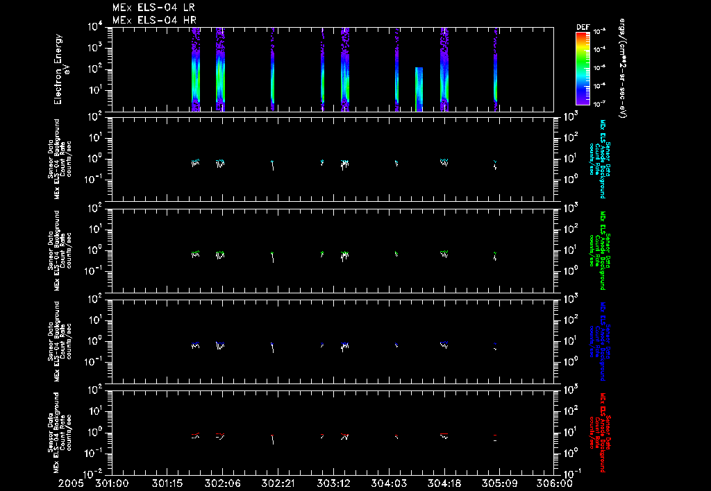Viewport: 711px width, 491px height.
Task: Click the "MEx ELS-04 LR" title text
Action: coord(153,8)
